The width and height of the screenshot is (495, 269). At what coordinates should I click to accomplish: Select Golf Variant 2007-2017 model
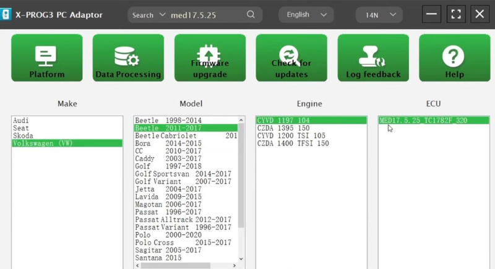186,181
